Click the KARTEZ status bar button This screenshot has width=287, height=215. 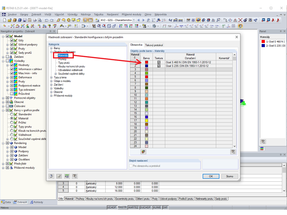pos(133,207)
